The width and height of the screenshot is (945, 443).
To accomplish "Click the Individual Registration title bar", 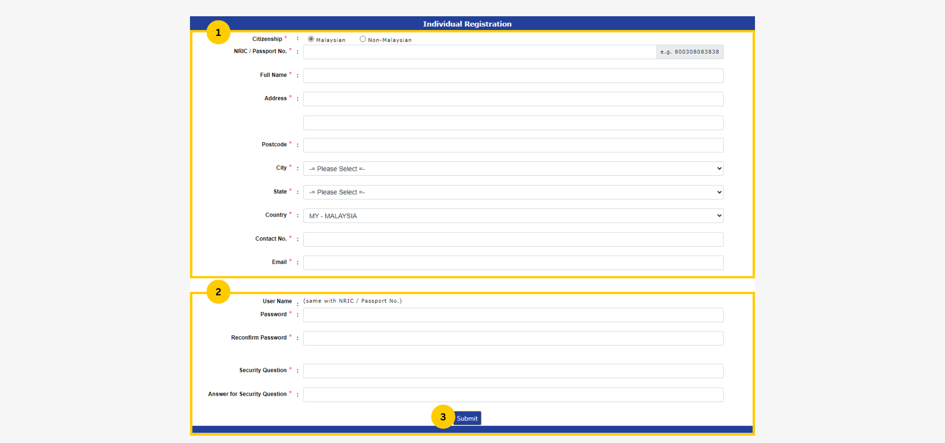I will [467, 23].
